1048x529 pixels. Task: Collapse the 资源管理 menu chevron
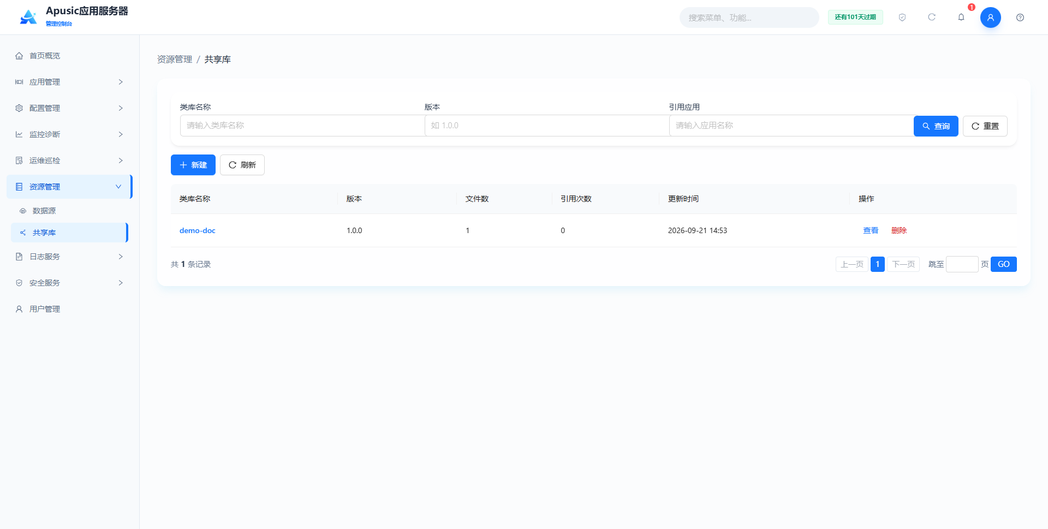pos(118,187)
